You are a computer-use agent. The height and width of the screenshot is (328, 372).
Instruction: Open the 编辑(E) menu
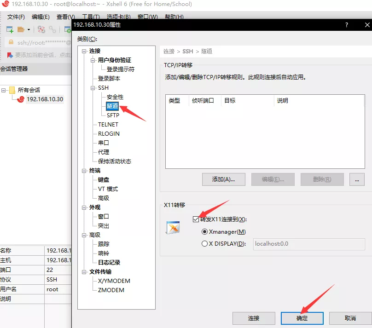pos(41,17)
